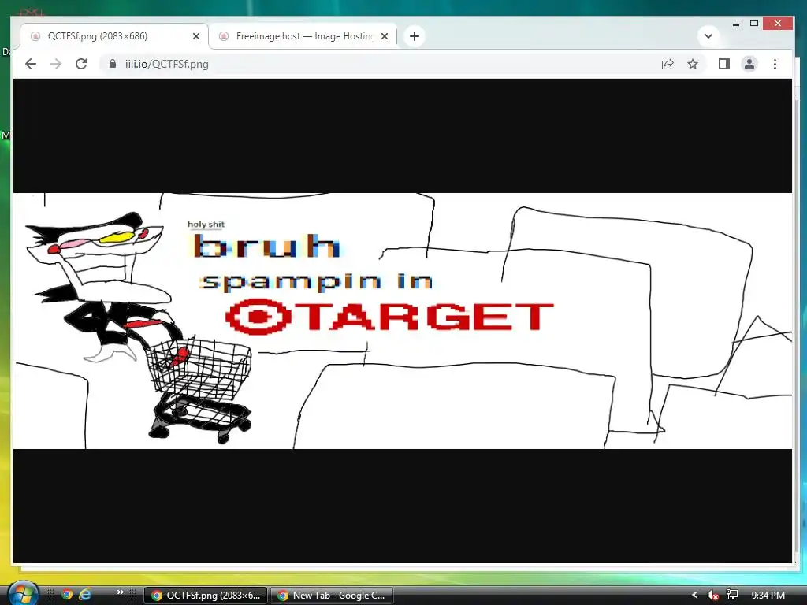Close the Freeimage.host tab
Screen dimensions: 807x605
(x=385, y=36)
